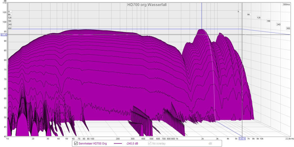Click the 110 dB top axis label
294x147 pixels.
pos(4,3)
